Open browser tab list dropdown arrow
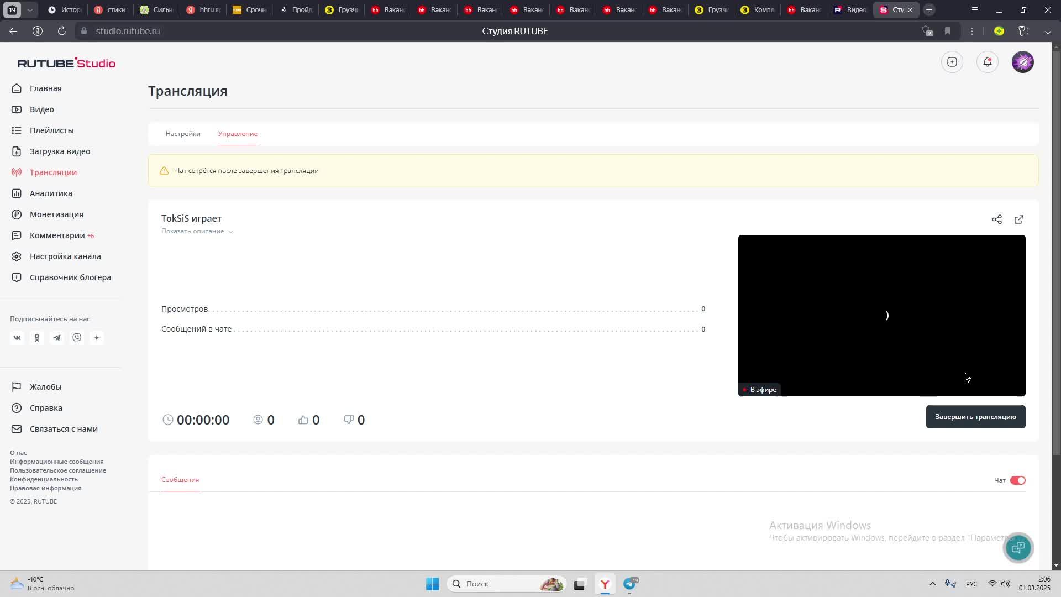The image size is (1061, 597). 30,10
